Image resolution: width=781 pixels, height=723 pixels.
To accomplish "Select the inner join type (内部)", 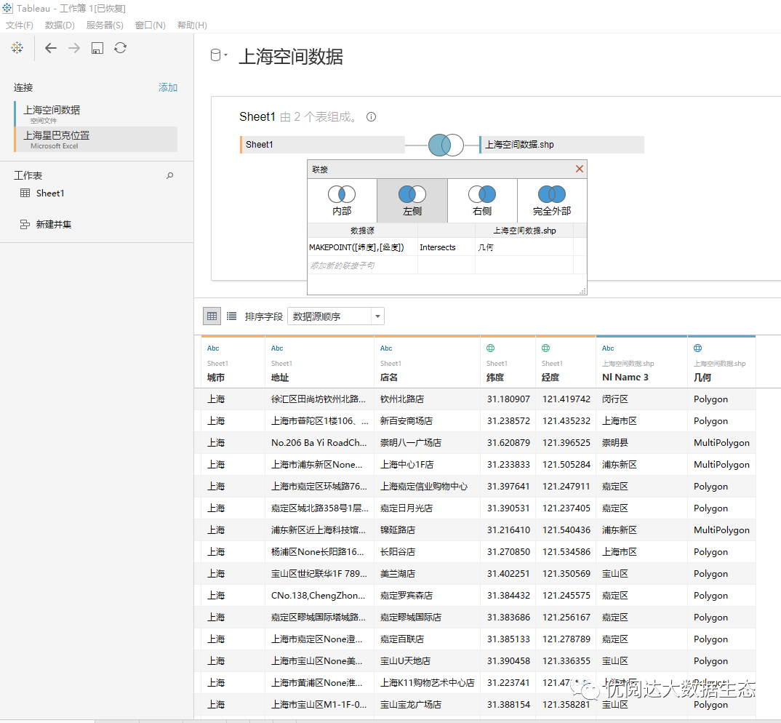I will [342, 201].
